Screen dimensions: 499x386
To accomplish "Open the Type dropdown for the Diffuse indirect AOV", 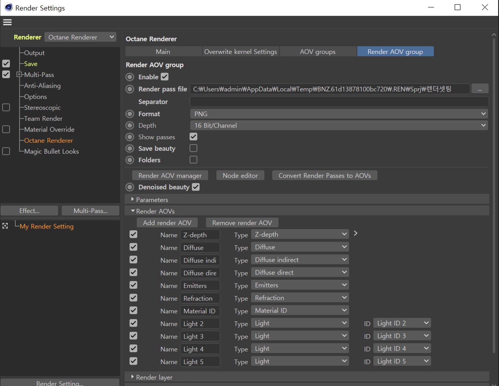I will (x=300, y=260).
